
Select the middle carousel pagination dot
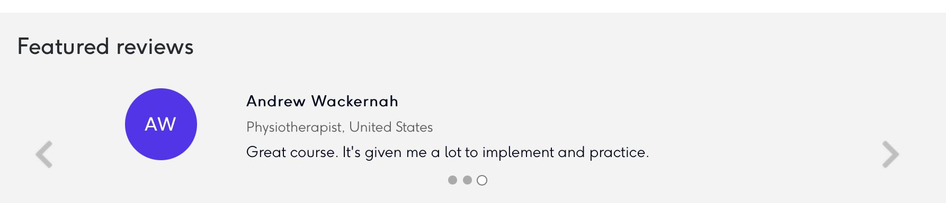[467, 180]
